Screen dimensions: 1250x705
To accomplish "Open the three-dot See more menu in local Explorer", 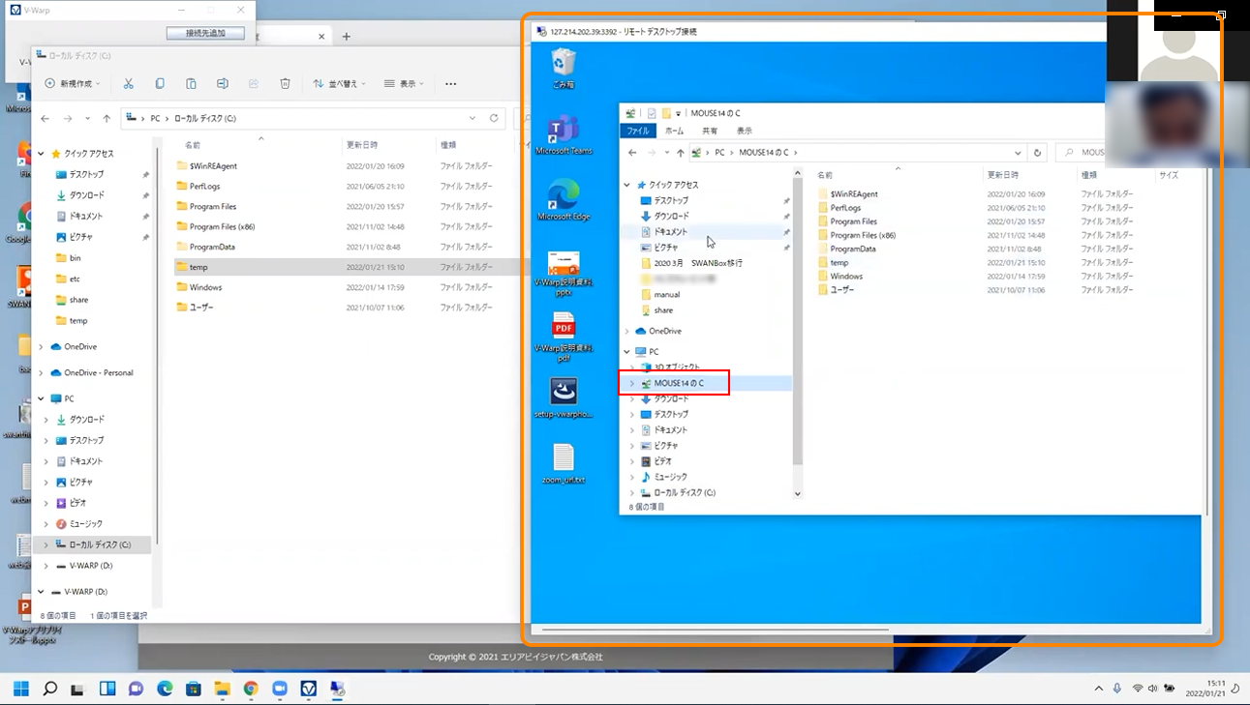I will click(450, 84).
